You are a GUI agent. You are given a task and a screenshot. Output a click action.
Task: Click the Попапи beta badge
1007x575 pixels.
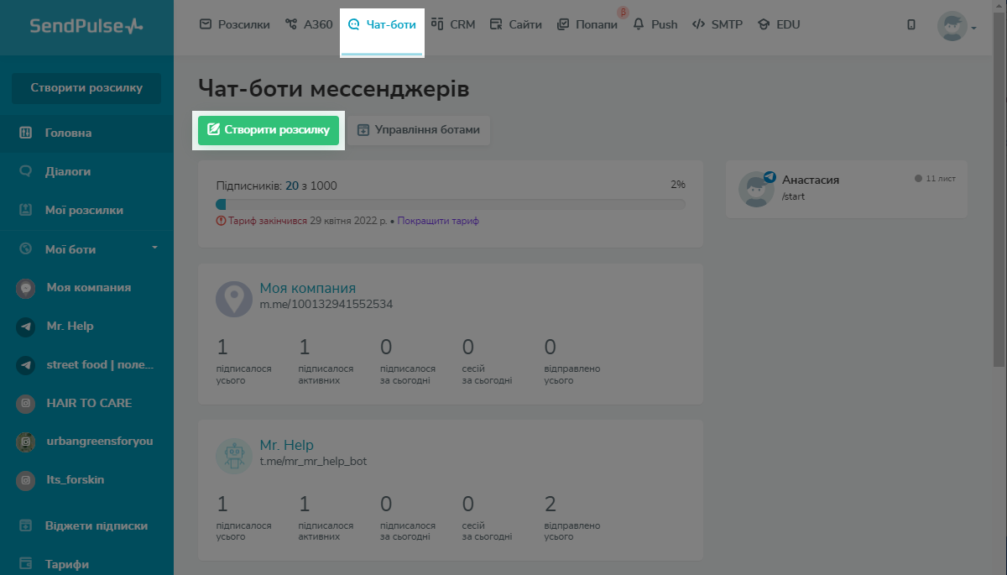point(624,13)
